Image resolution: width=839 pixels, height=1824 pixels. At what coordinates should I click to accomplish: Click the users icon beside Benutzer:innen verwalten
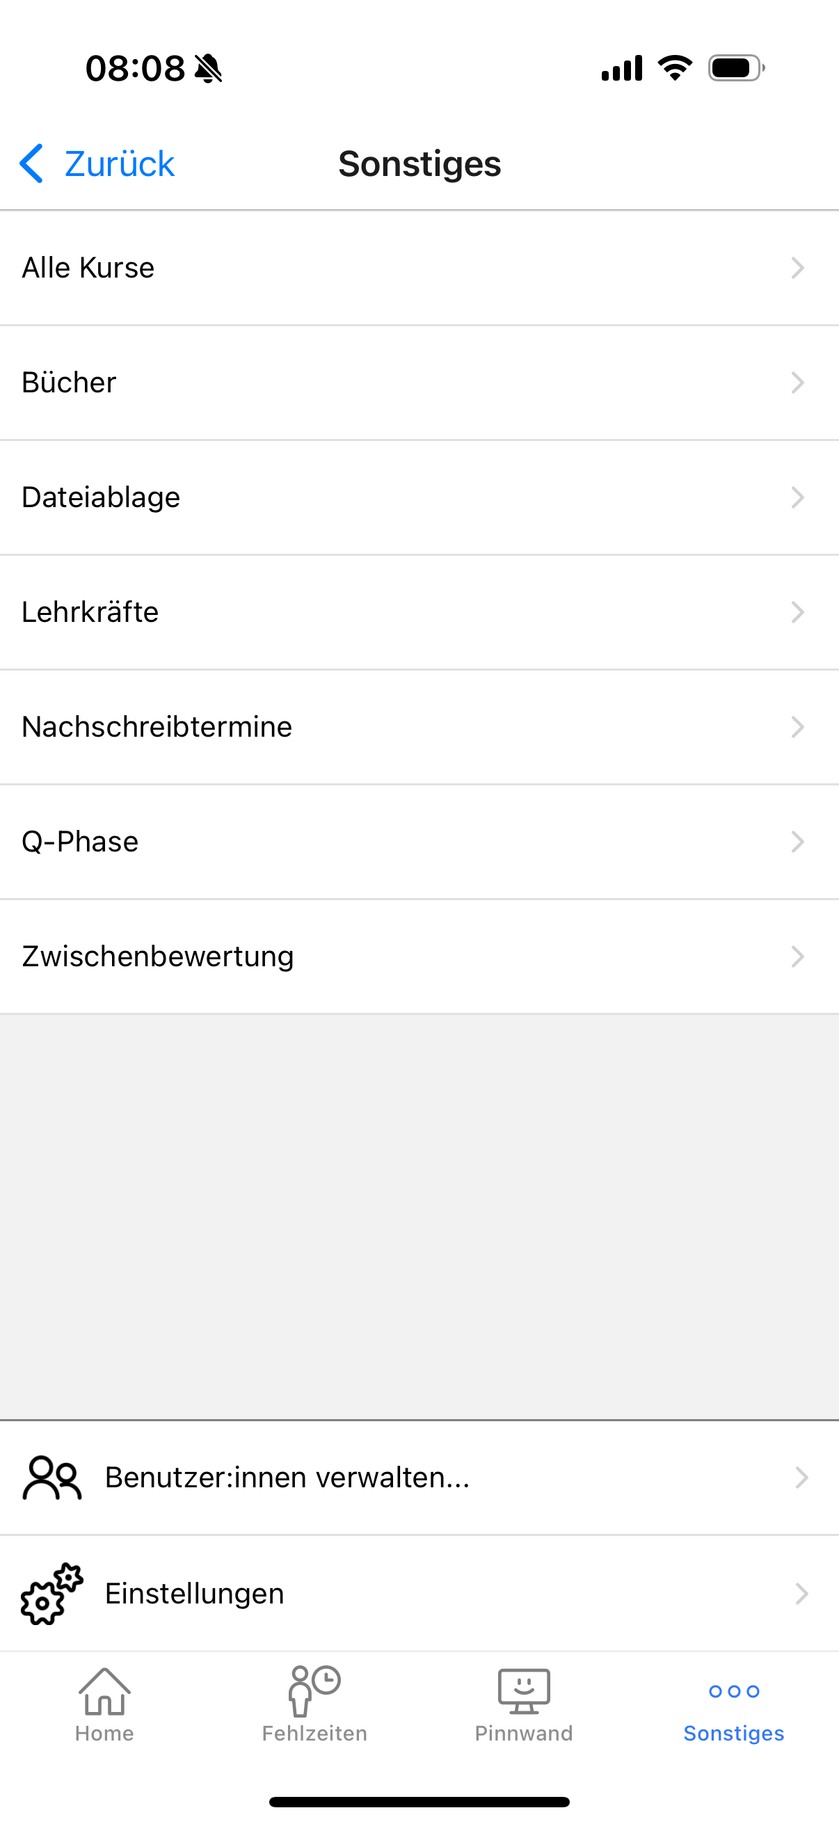point(52,1478)
